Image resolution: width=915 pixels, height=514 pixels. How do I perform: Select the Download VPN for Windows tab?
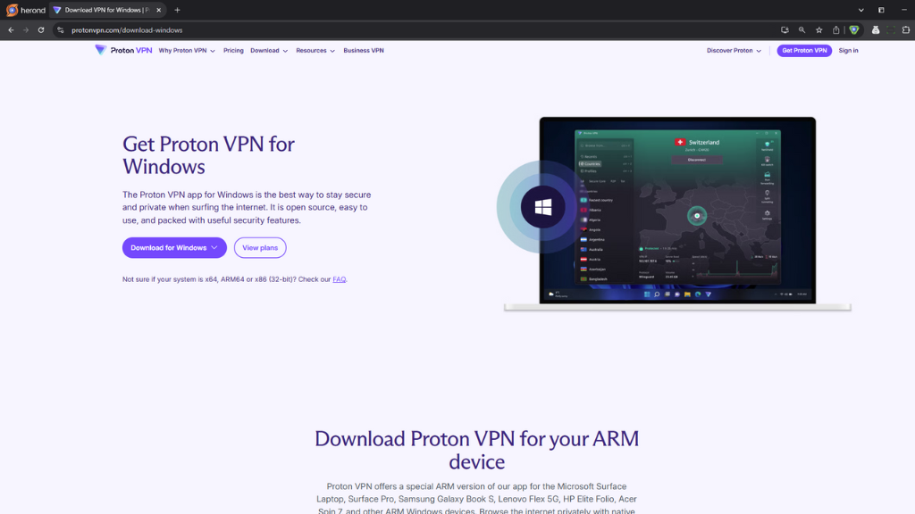coord(107,10)
